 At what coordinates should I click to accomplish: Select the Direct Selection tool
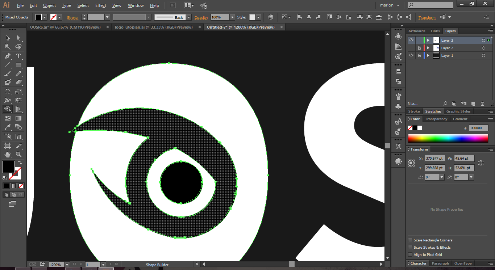click(18, 38)
